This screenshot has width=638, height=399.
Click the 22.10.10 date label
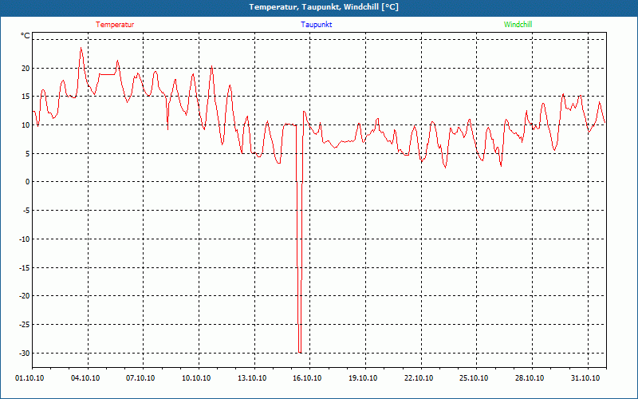click(419, 378)
